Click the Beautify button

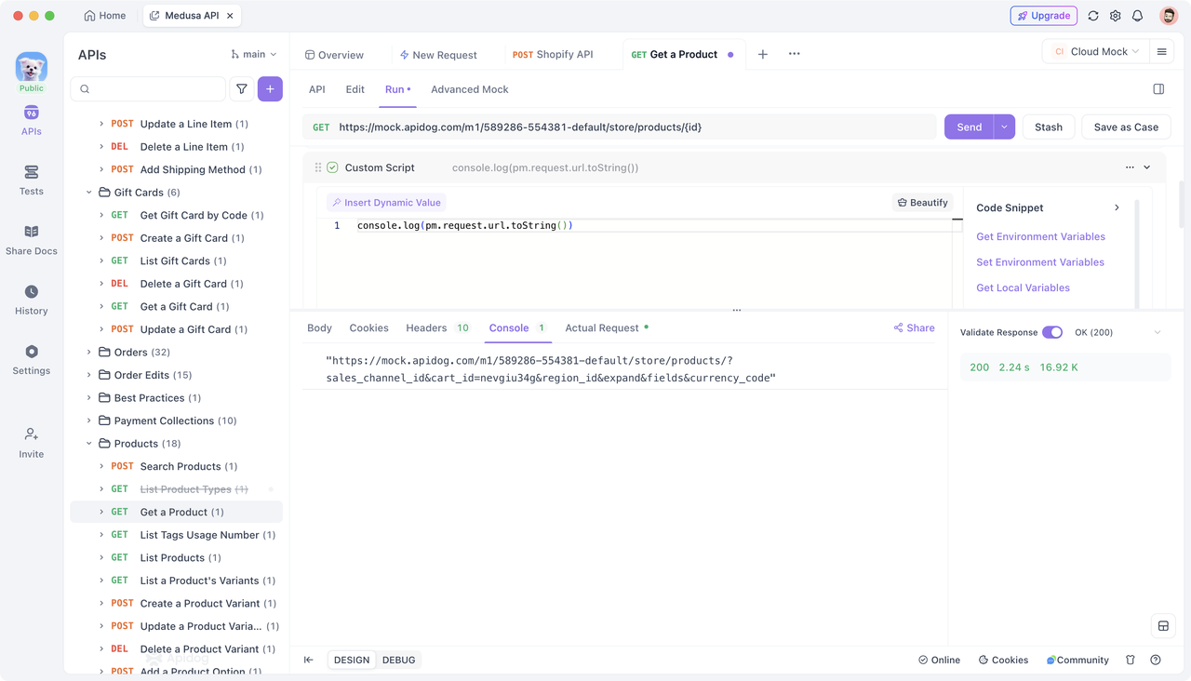(x=923, y=202)
